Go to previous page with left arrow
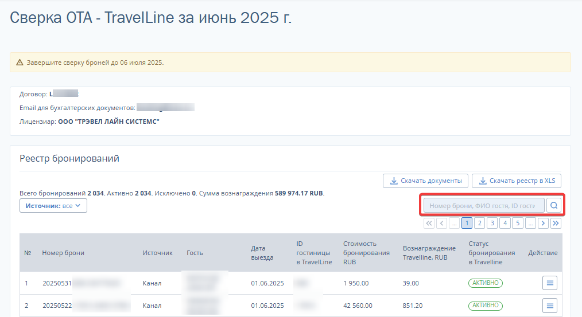The image size is (582, 317). 442,223
